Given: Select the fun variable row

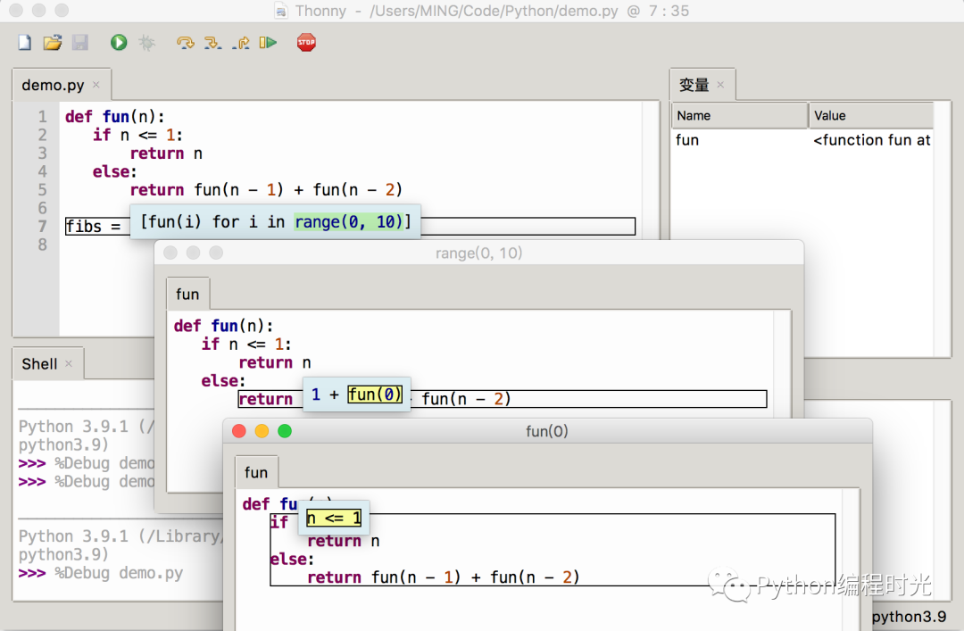Looking at the screenshot, I should pyautogui.click(x=803, y=140).
